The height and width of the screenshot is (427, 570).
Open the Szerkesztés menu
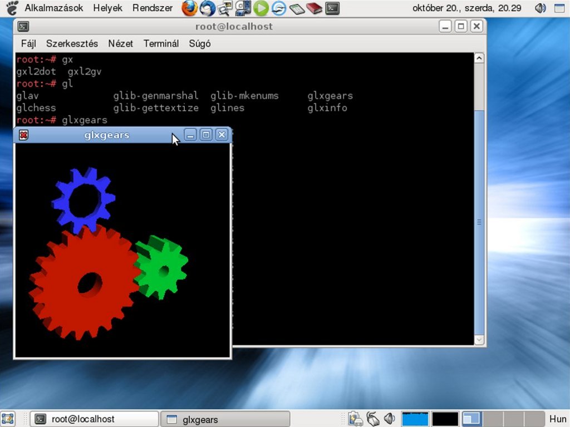(x=72, y=43)
